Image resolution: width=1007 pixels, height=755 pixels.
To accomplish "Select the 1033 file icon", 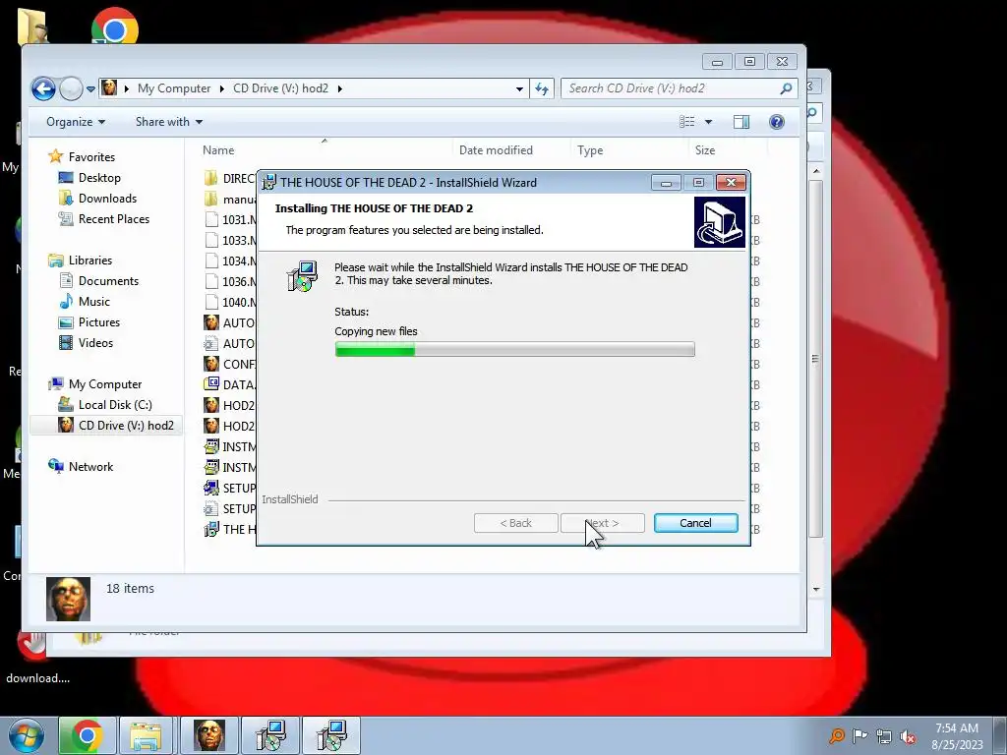I will point(211,240).
